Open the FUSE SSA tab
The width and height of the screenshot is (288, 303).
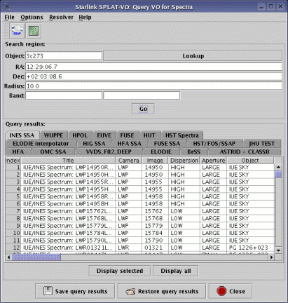pyautogui.click(x=167, y=144)
